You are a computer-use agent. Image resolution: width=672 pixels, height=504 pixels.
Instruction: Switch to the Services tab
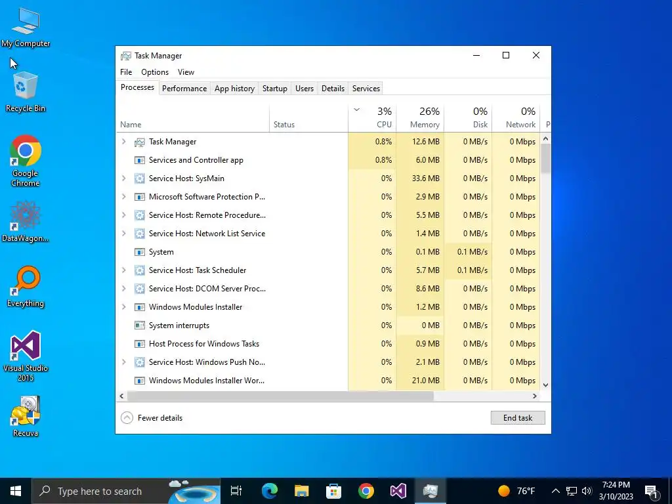pos(366,89)
